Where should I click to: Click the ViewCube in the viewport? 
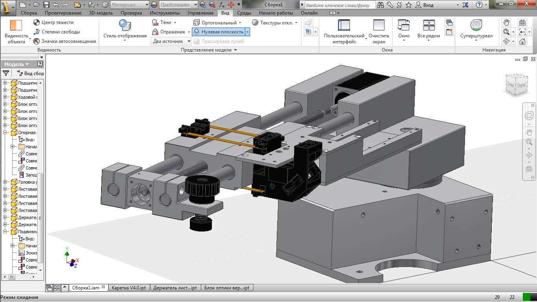pyautogui.click(x=516, y=85)
